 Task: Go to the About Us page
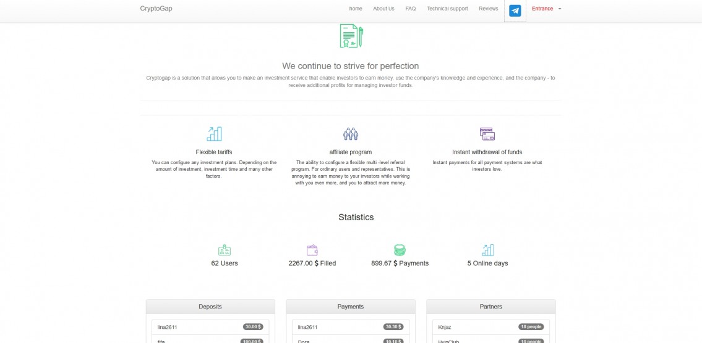pyautogui.click(x=383, y=9)
